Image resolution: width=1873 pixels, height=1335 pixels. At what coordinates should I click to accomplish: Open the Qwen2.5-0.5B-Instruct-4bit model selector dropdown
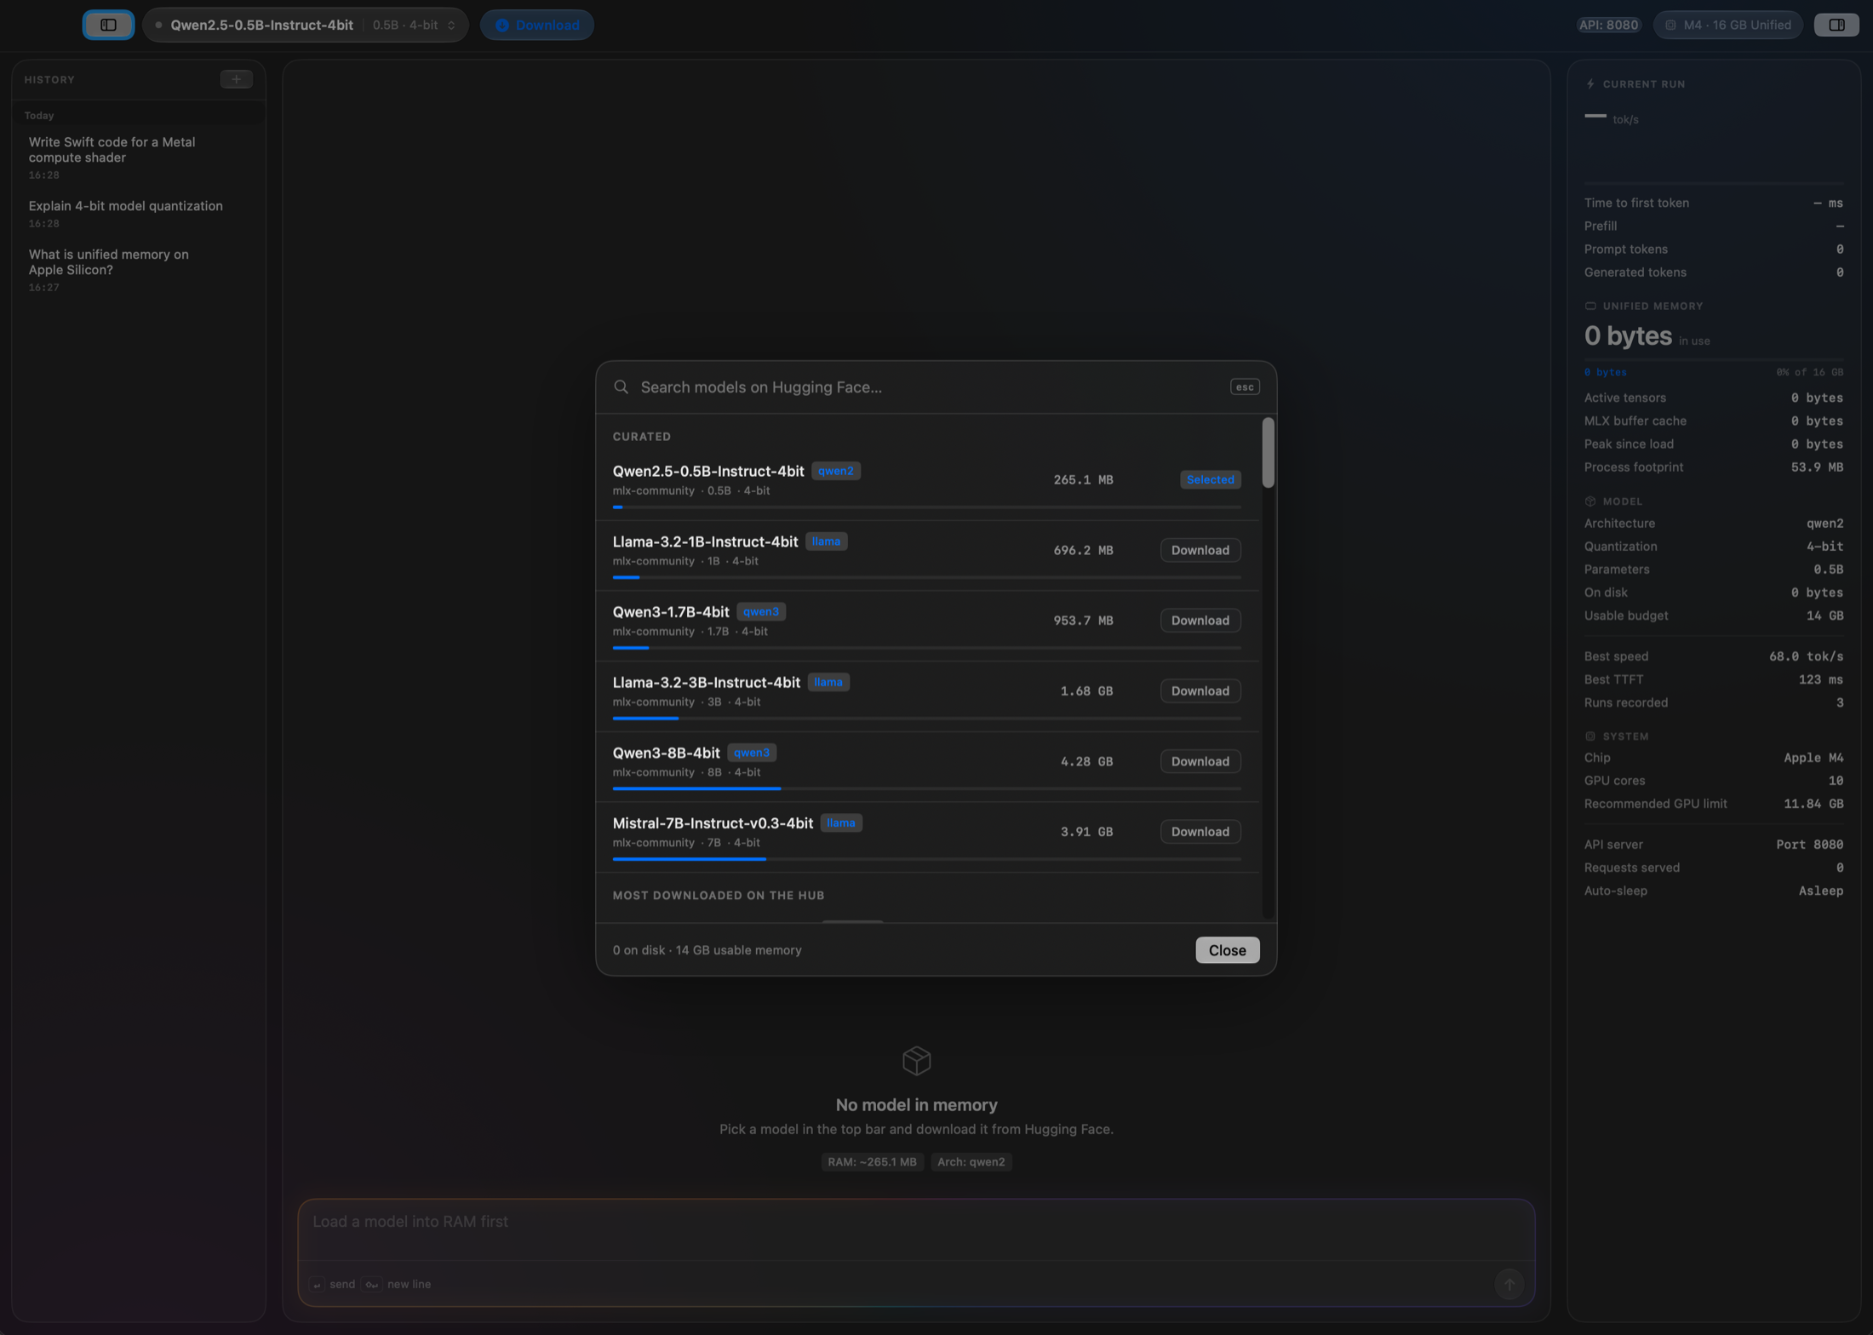tap(305, 25)
